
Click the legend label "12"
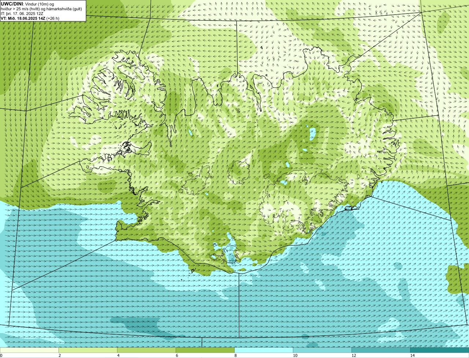click(x=354, y=355)
